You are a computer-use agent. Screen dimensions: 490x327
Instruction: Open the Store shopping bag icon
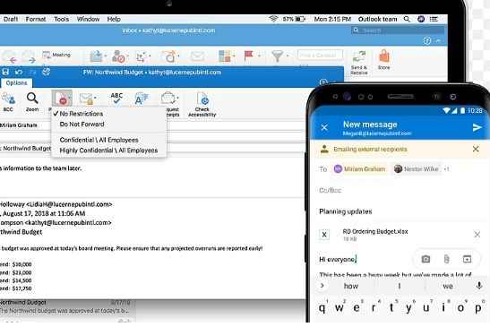click(384, 56)
